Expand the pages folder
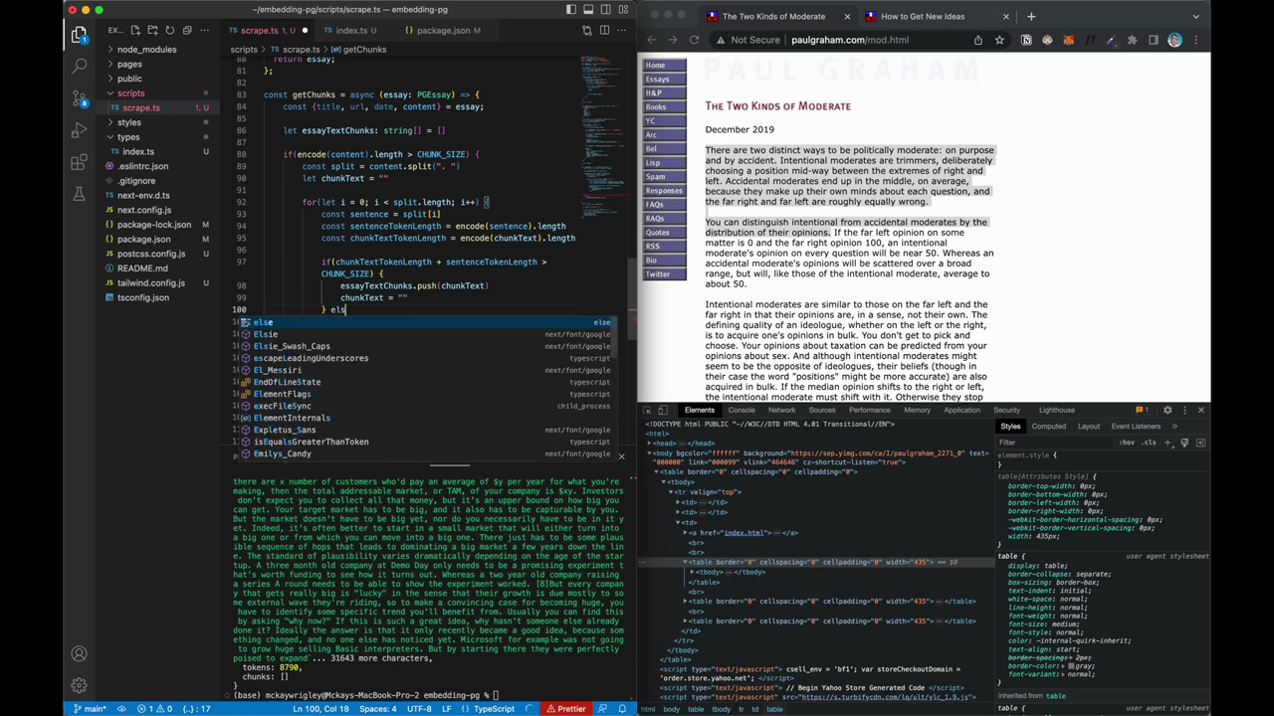This screenshot has width=1274, height=716. click(x=129, y=64)
